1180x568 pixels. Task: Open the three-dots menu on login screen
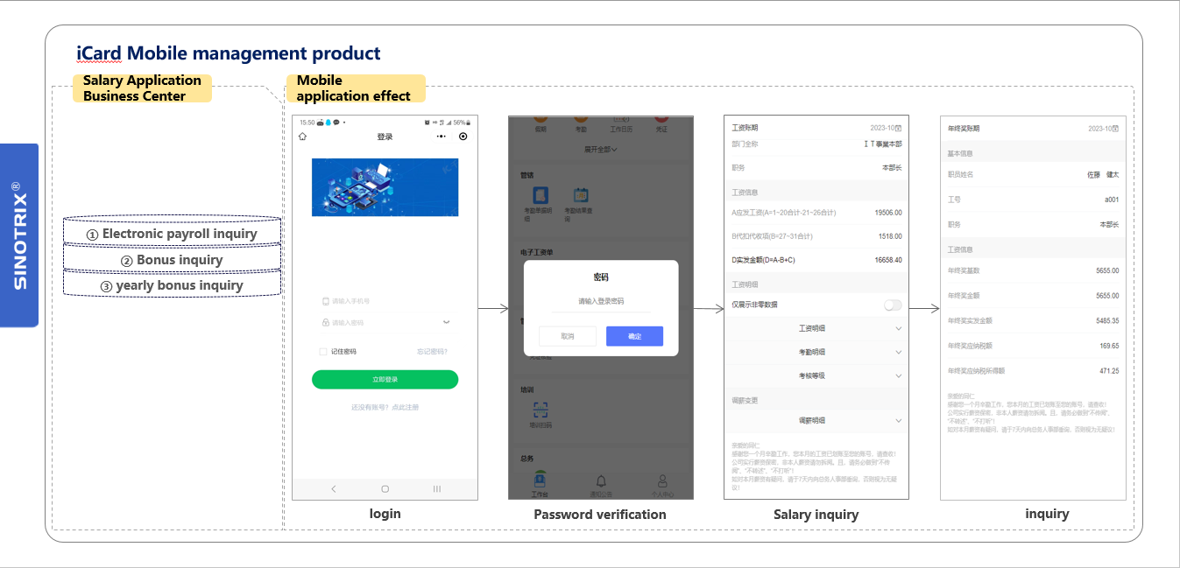tap(442, 137)
